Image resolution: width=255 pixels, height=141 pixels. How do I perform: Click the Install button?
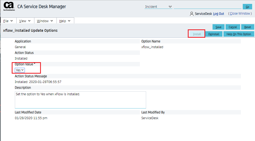pos(197,34)
